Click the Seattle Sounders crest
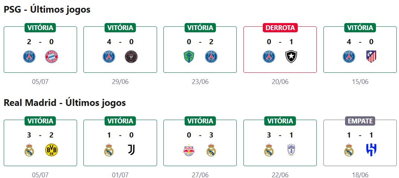The height and width of the screenshot is (178, 399). click(189, 56)
